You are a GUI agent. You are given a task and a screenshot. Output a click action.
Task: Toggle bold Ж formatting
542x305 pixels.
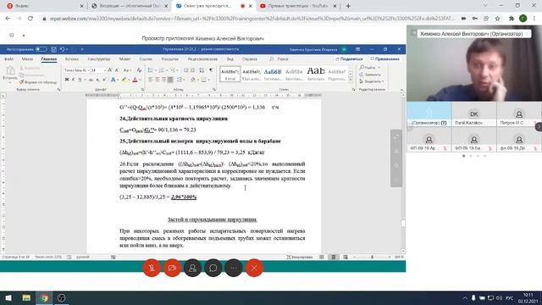(x=67, y=80)
